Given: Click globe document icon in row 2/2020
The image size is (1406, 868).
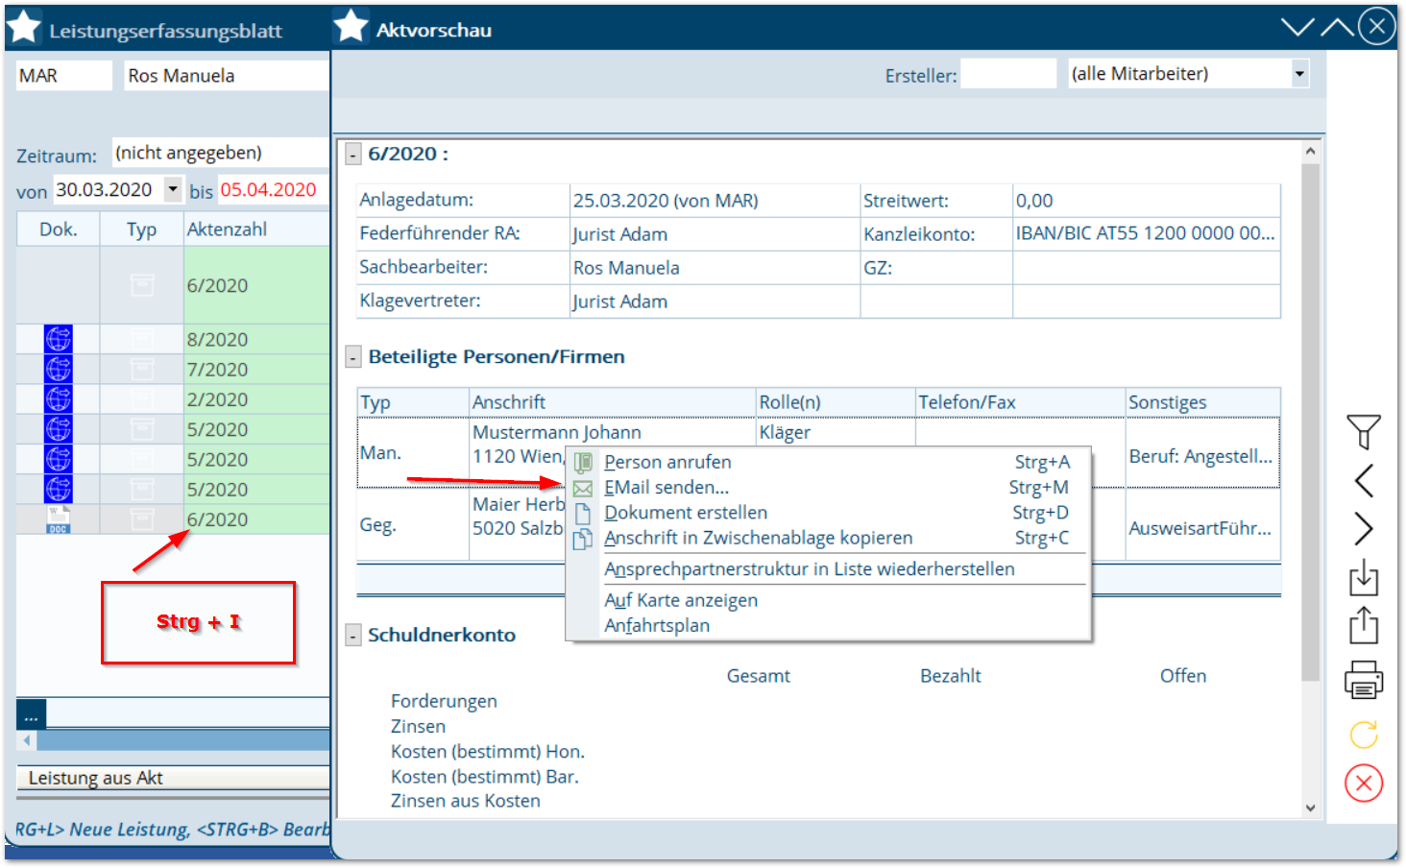Looking at the screenshot, I should click(59, 398).
